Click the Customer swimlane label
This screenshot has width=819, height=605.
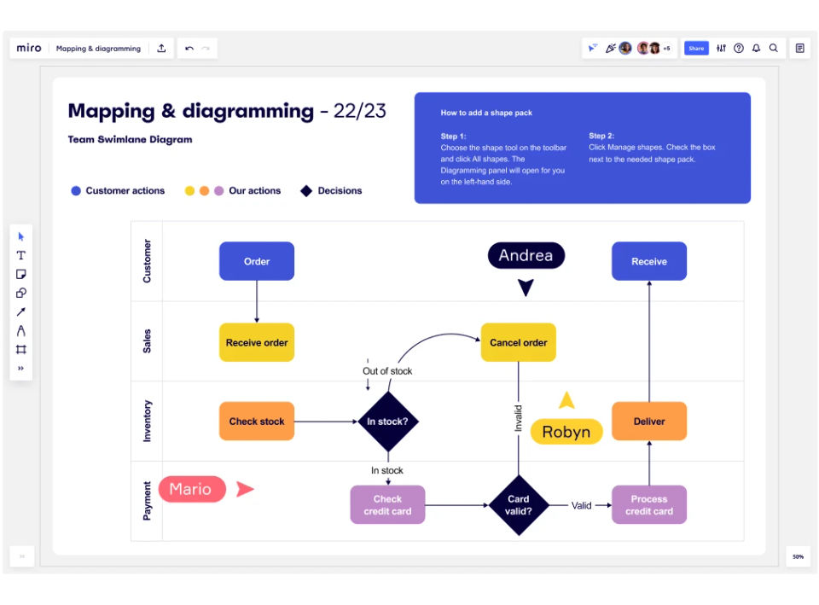[x=147, y=261]
